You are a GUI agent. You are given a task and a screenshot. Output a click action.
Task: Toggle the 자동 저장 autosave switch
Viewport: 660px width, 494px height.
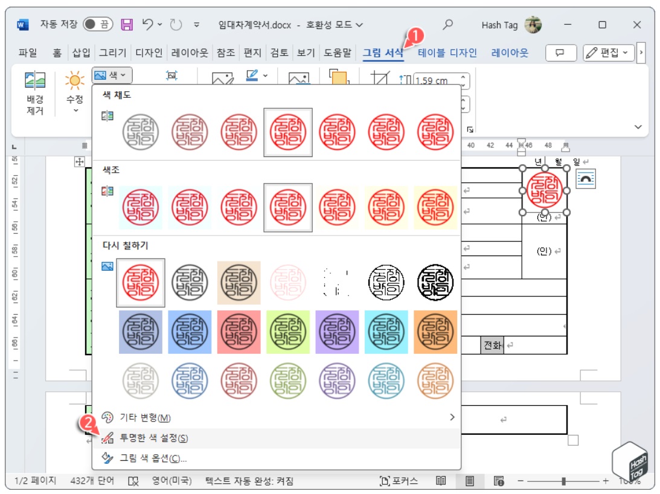(98, 24)
